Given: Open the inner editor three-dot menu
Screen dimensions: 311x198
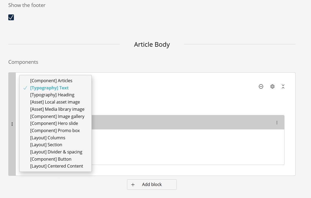Looking at the screenshot, I should [x=277, y=122].
